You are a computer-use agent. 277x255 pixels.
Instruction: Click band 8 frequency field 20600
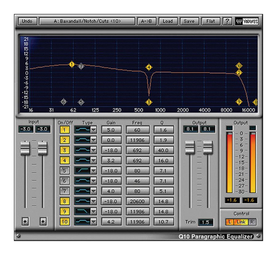pos(138,201)
